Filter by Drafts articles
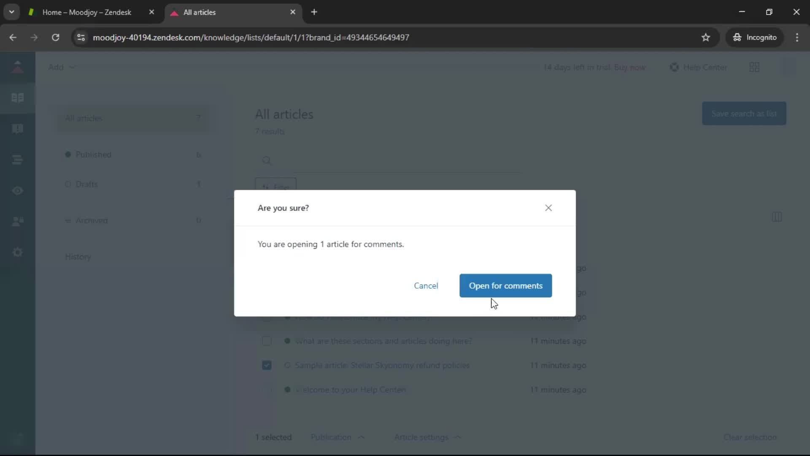 click(x=133, y=184)
